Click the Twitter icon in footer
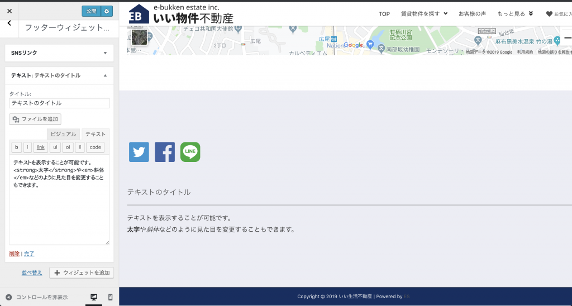 point(139,152)
